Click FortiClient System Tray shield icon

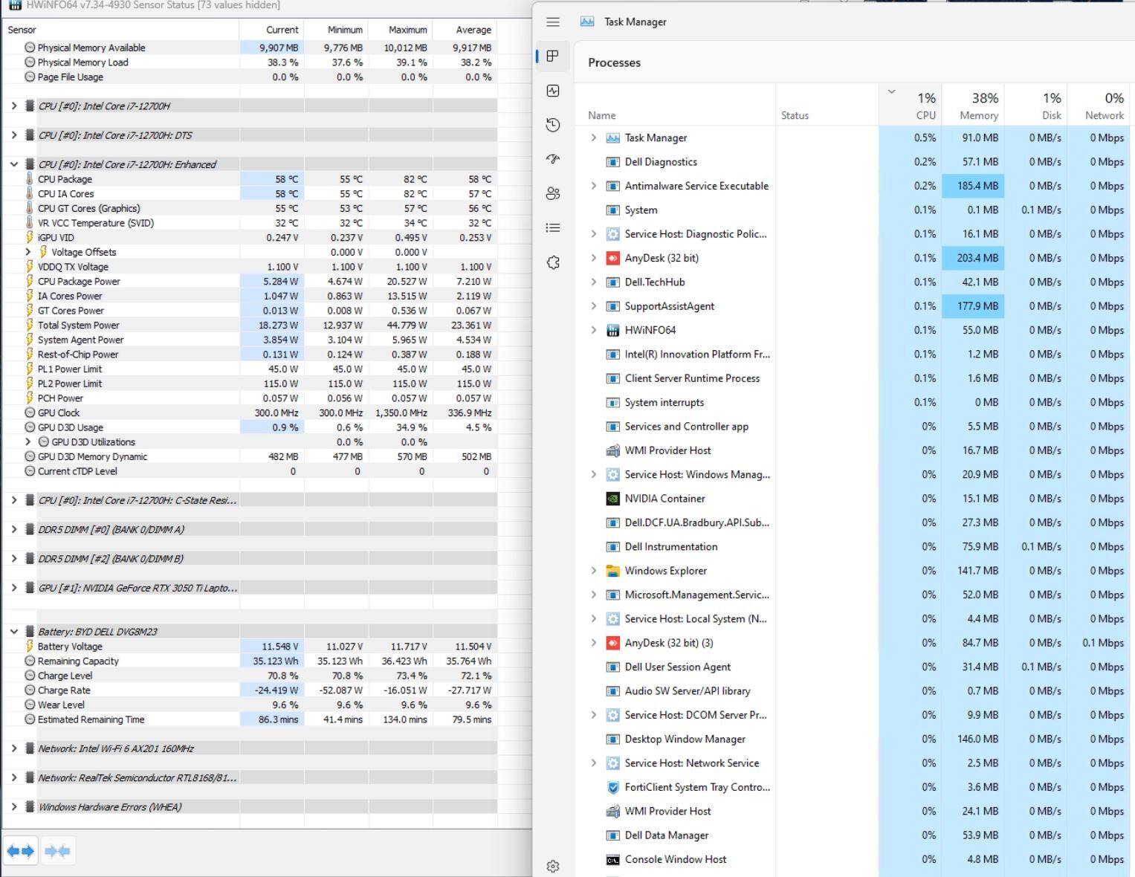[612, 787]
